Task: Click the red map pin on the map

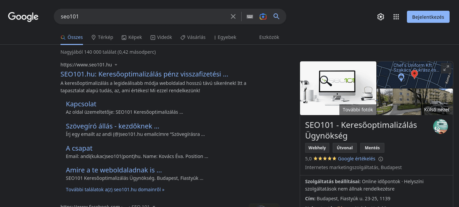Action: (414, 74)
